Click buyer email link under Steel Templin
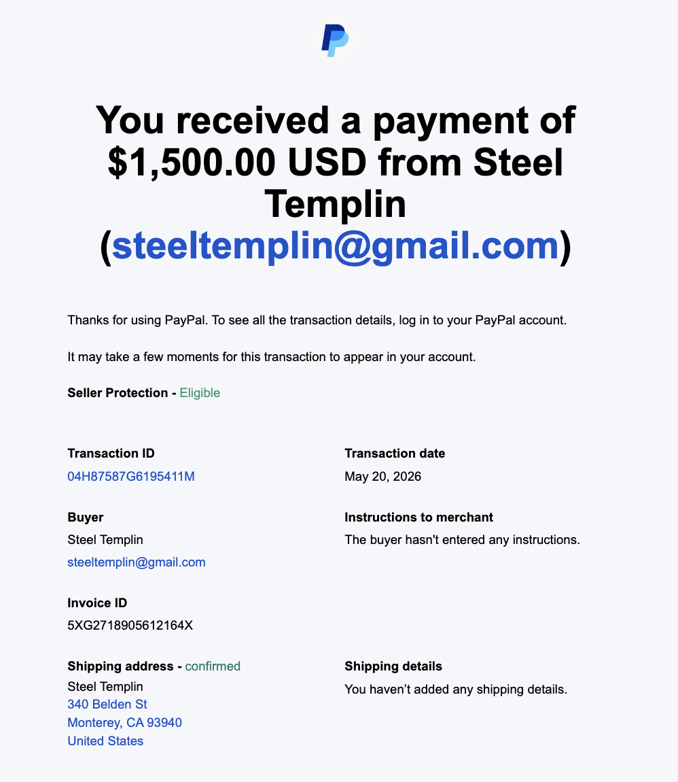Viewport: 678px width, 782px height. click(x=137, y=562)
